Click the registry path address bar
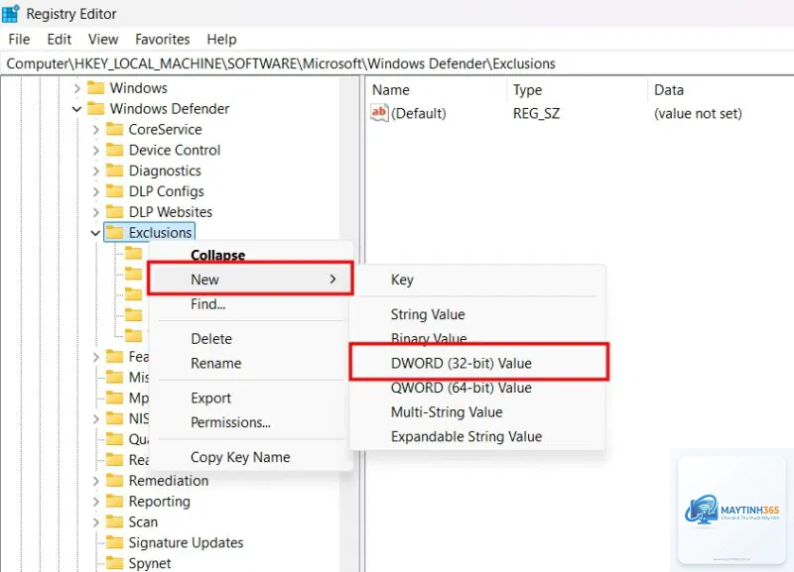This screenshot has height=572, width=794. [x=397, y=63]
